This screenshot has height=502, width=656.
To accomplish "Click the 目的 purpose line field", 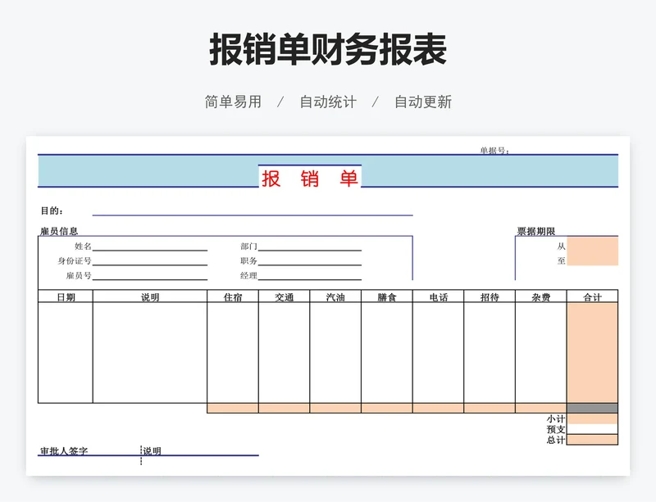I will click(x=253, y=211).
